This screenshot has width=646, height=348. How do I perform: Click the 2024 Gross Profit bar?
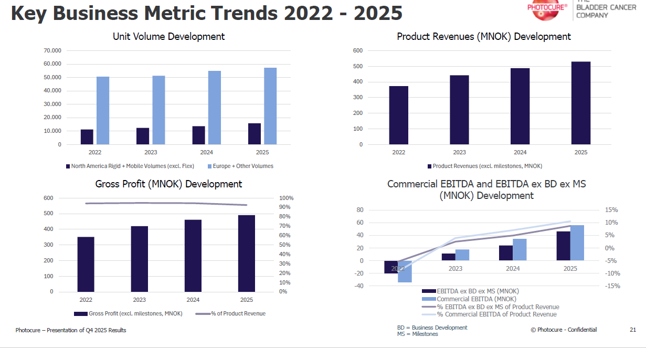(x=193, y=256)
